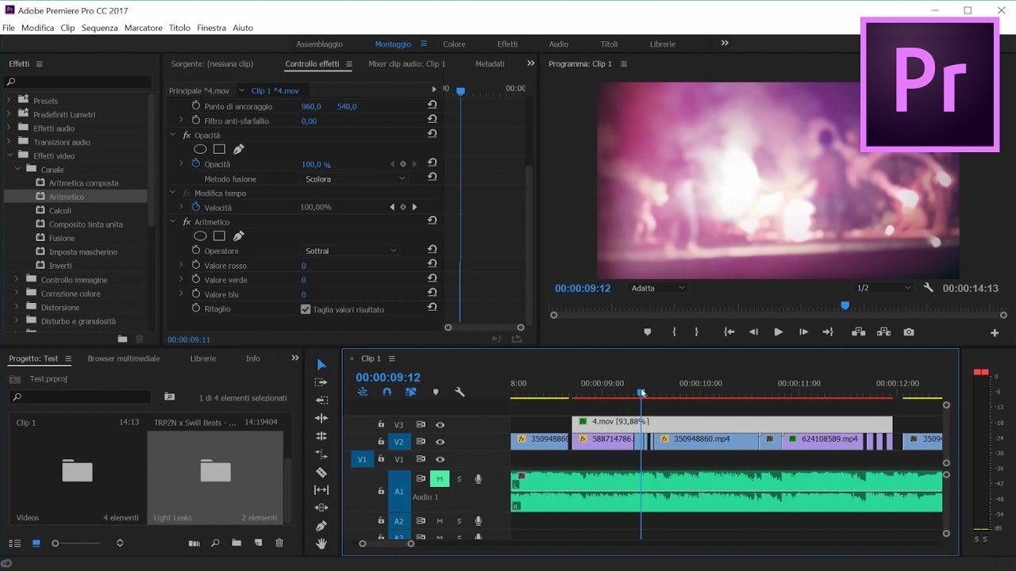Select the Slip tool

tap(321, 490)
